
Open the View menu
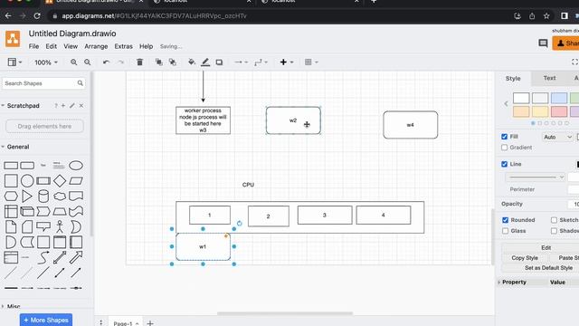click(x=71, y=46)
